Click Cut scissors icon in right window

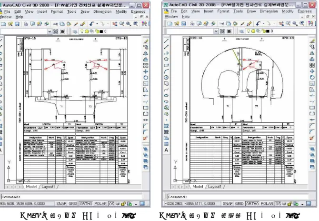pos(221,24)
